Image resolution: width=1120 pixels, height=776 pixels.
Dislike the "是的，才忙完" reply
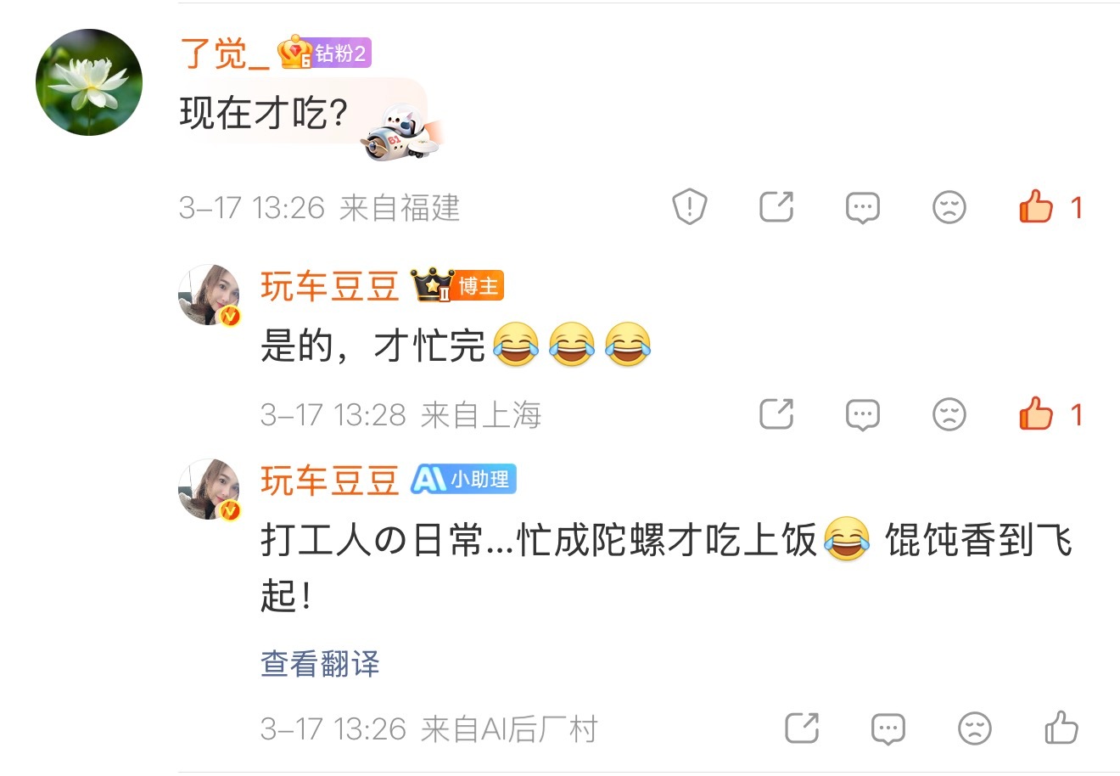(x=949, y=414)
